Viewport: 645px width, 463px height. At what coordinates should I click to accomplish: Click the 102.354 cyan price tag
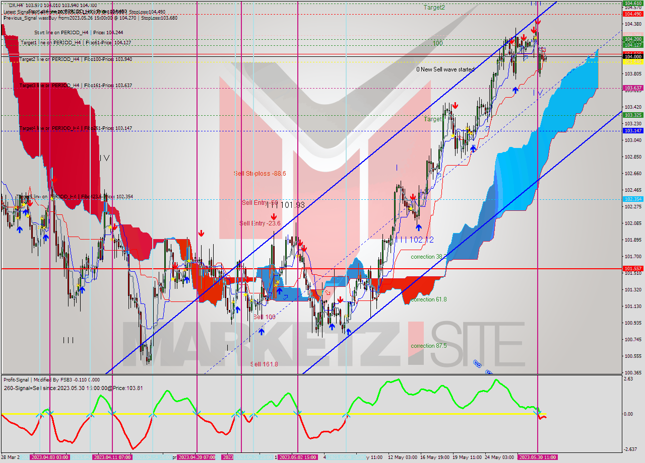(633, 199)
